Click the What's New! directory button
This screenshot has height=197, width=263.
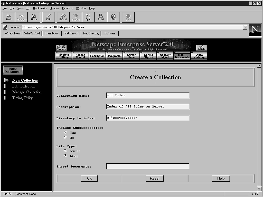click(x=13, y=33)
